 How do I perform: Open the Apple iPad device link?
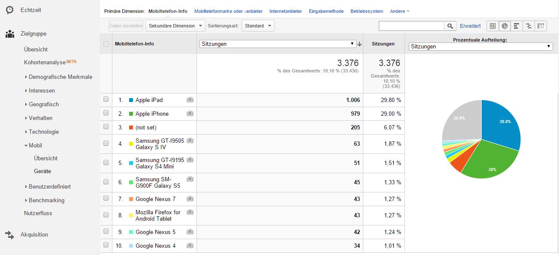point(149,100)
